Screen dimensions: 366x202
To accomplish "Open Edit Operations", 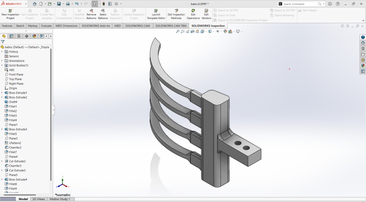I will (193, 14).
